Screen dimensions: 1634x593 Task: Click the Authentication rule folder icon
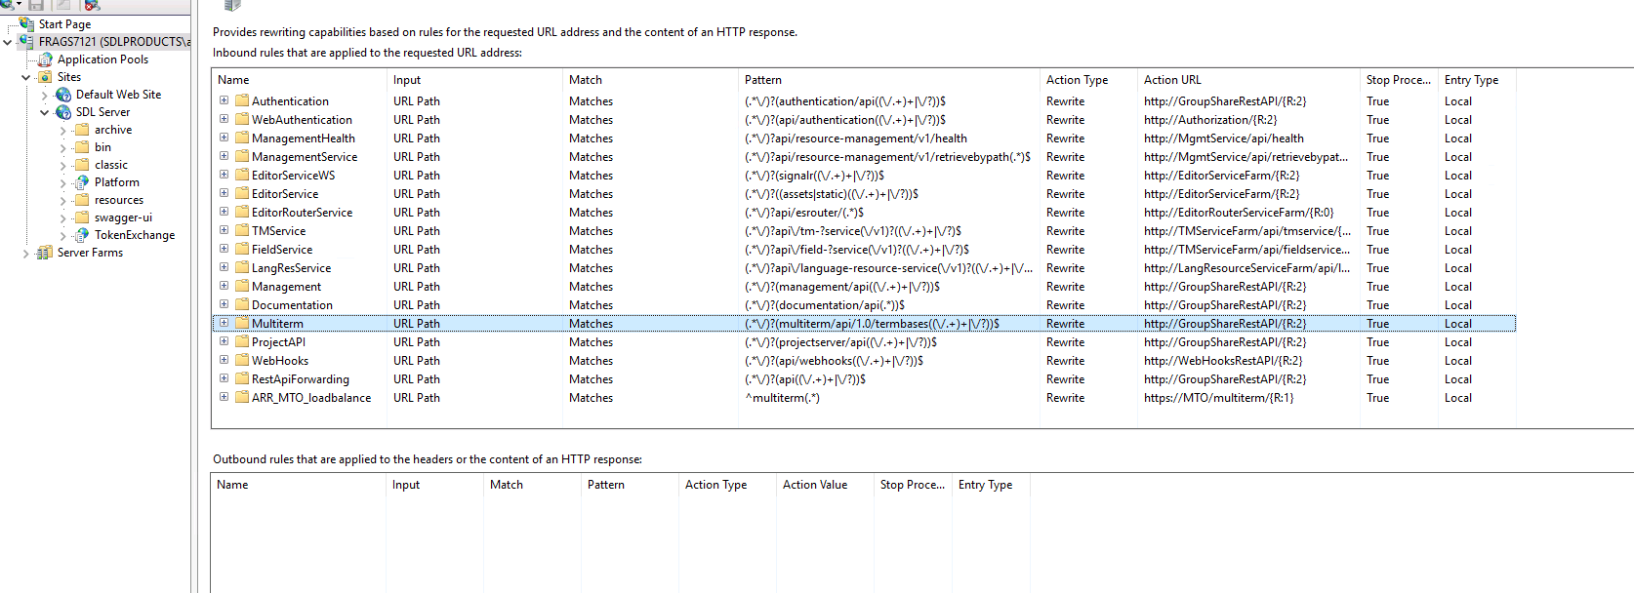click(242, 100)
